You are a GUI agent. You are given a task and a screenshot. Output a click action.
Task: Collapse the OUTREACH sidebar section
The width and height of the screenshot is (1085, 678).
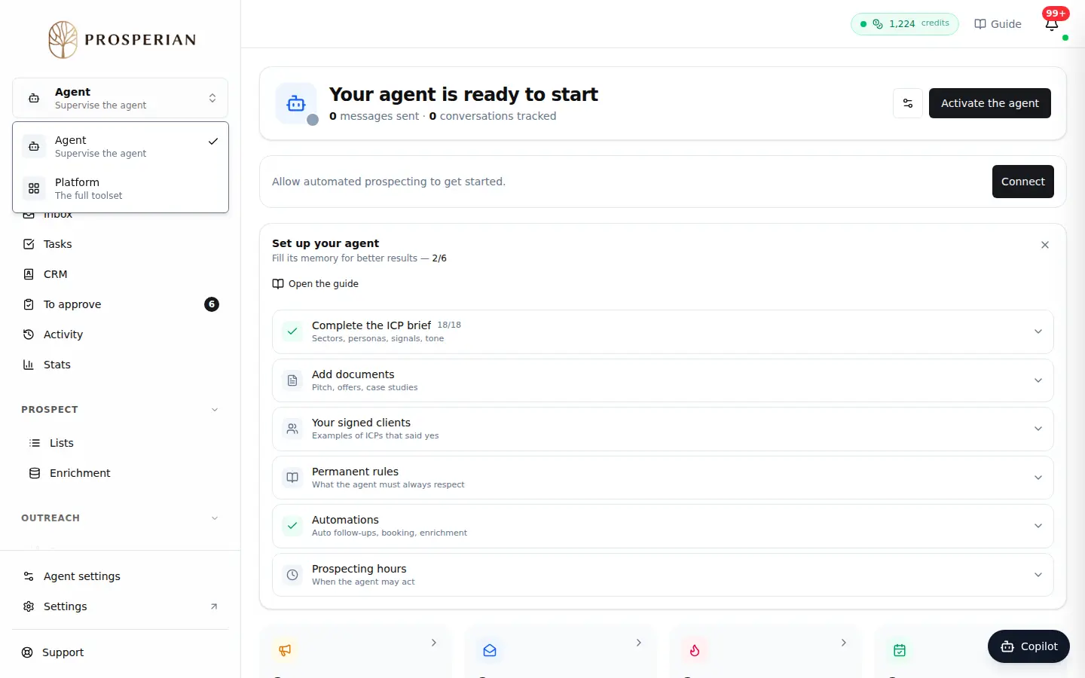pyautogui.click(x=121, y=518)
